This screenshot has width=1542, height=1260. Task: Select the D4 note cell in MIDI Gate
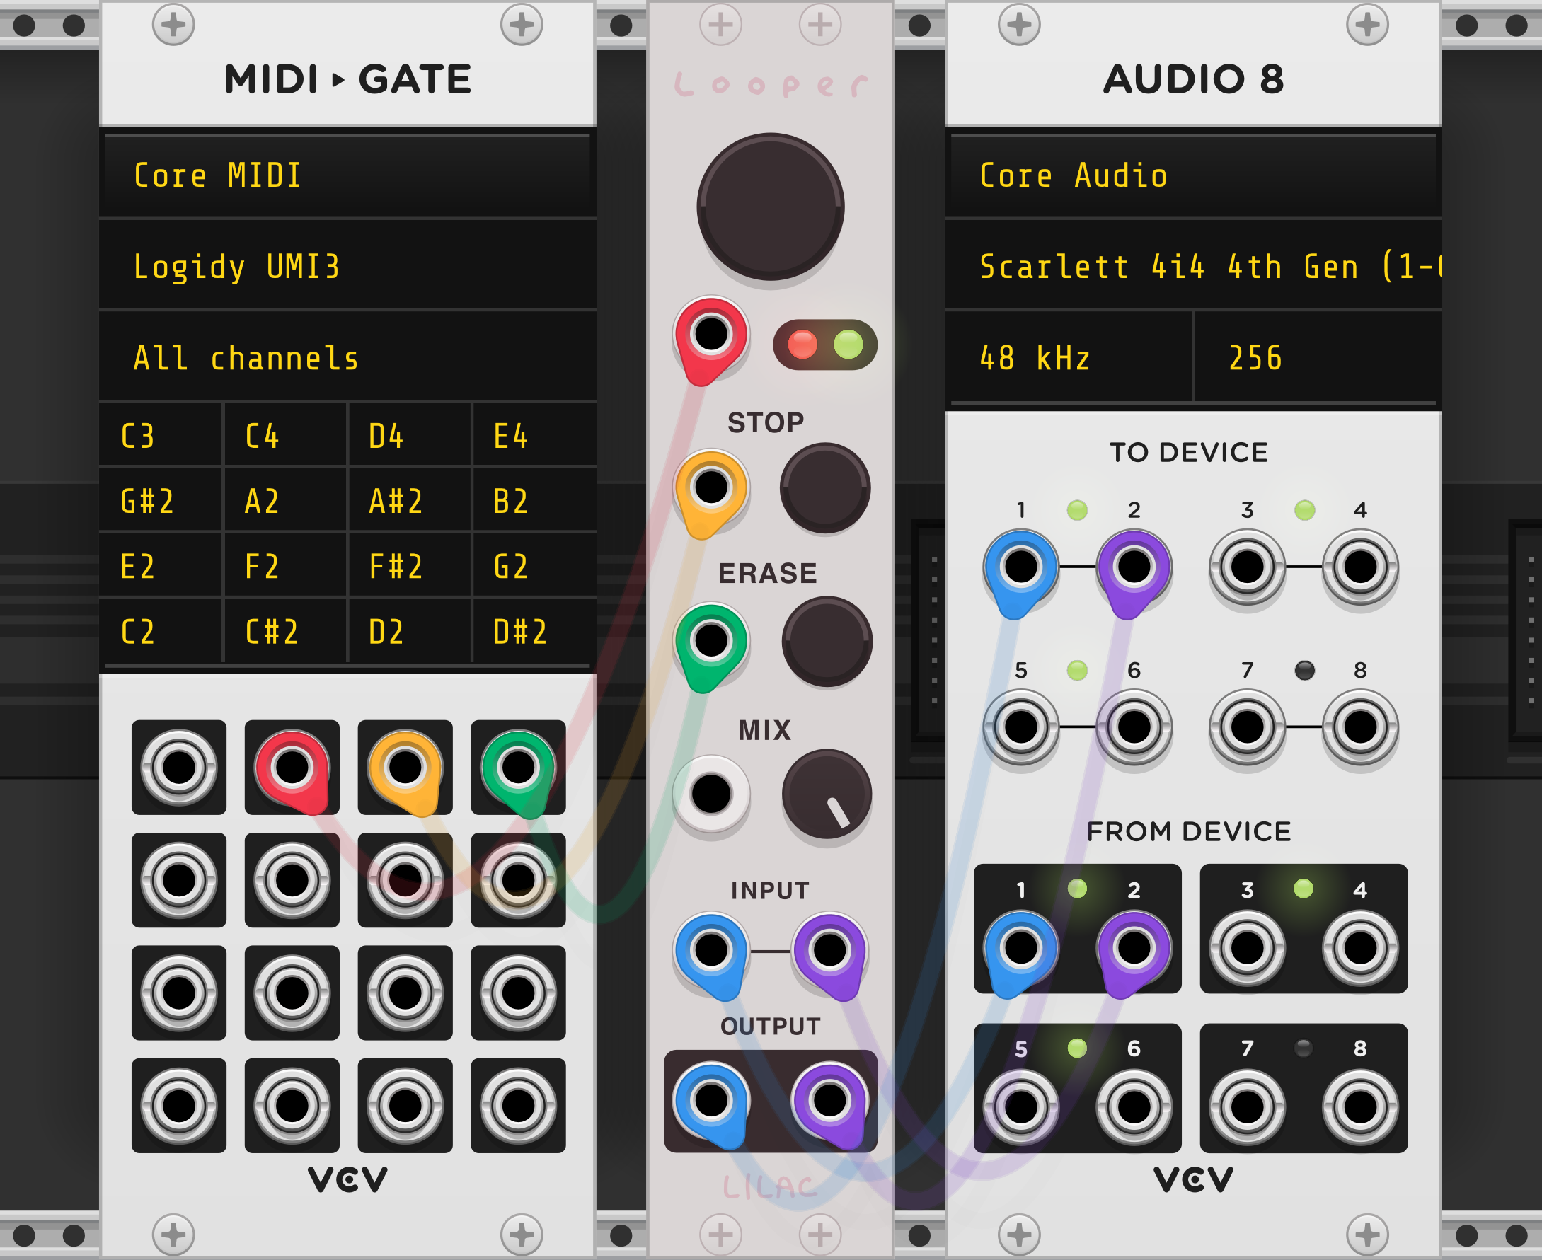tap(410, 436)
